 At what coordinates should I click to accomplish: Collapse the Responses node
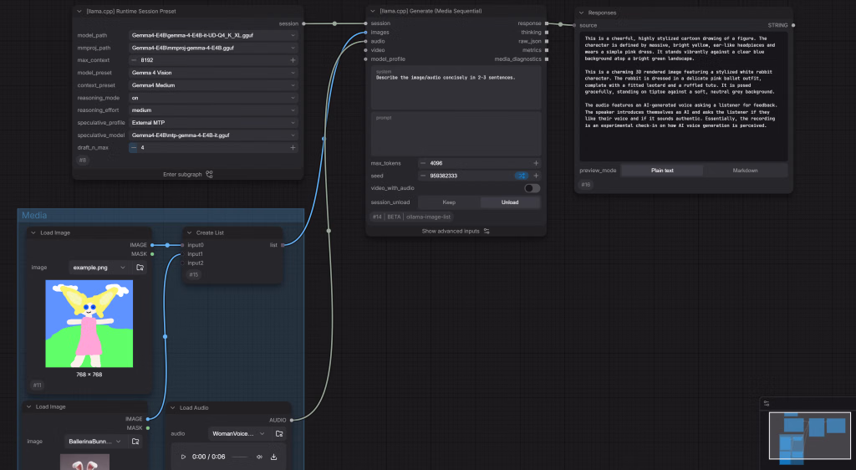(582, 13)
